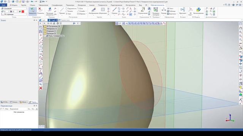Select the Эллипс construction tool
The width and height of the screenshot is (243, 136).
69,11
